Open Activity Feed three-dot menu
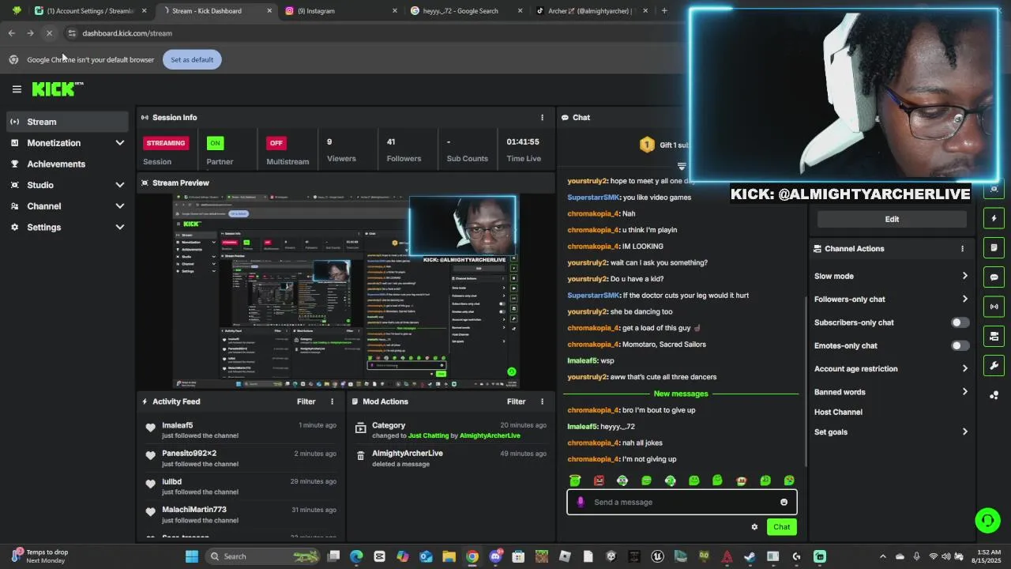Viewport: 1011px width, 569px height. (x=332, y=401)
